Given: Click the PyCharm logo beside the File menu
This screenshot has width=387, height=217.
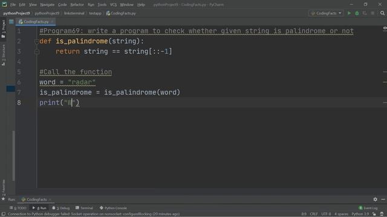Looking at the screenshot, I should [x=4, y=4].
